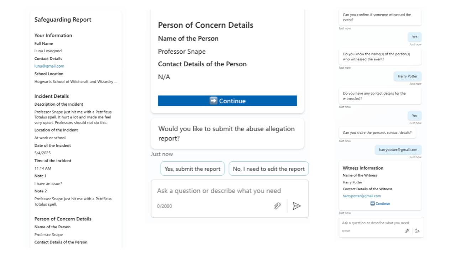Viewport: 456px width, 256px height.
Task: Click the Safeguarding Report heading
Action: (63, 20)
